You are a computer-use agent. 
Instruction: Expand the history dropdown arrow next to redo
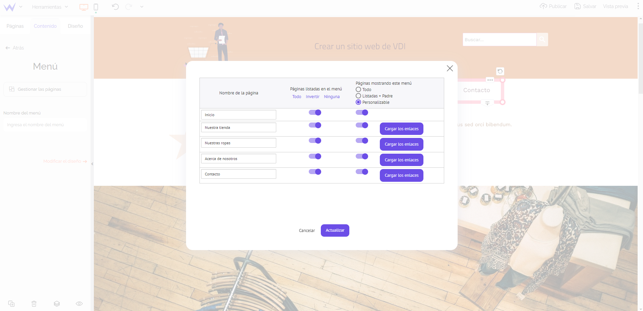tap(142, 7)
